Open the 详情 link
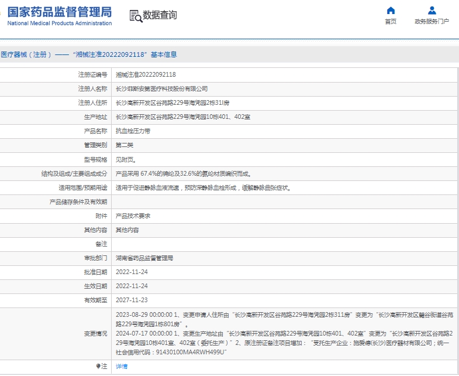This screenshot has height=376, width=459. click(x=122, y=366)
